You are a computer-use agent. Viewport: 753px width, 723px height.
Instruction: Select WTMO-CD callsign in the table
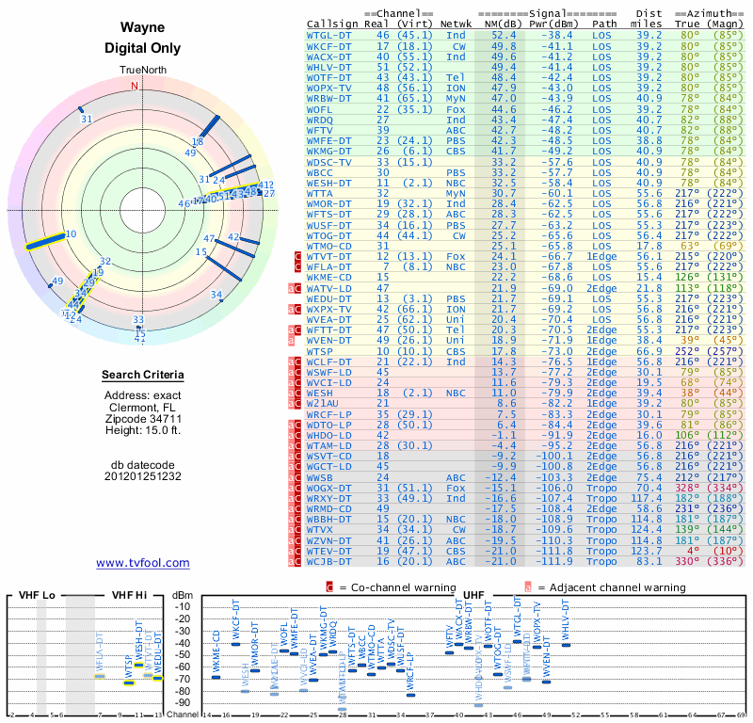(328, 246)
